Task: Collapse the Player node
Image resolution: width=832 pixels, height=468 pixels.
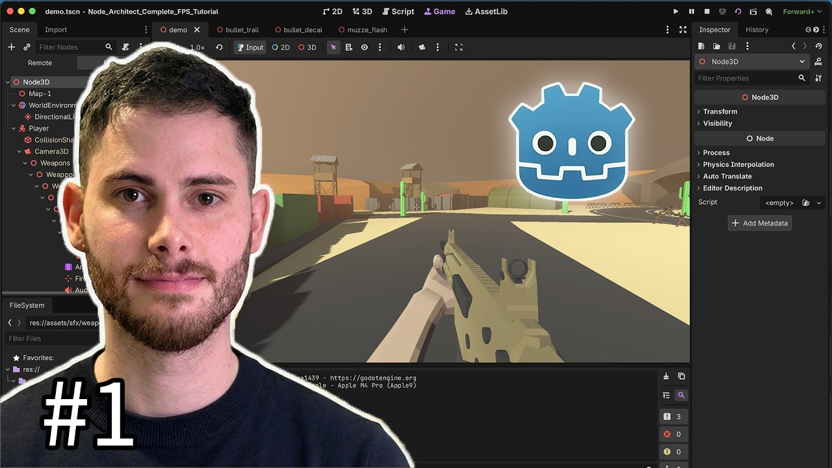Action: point(13,129)
